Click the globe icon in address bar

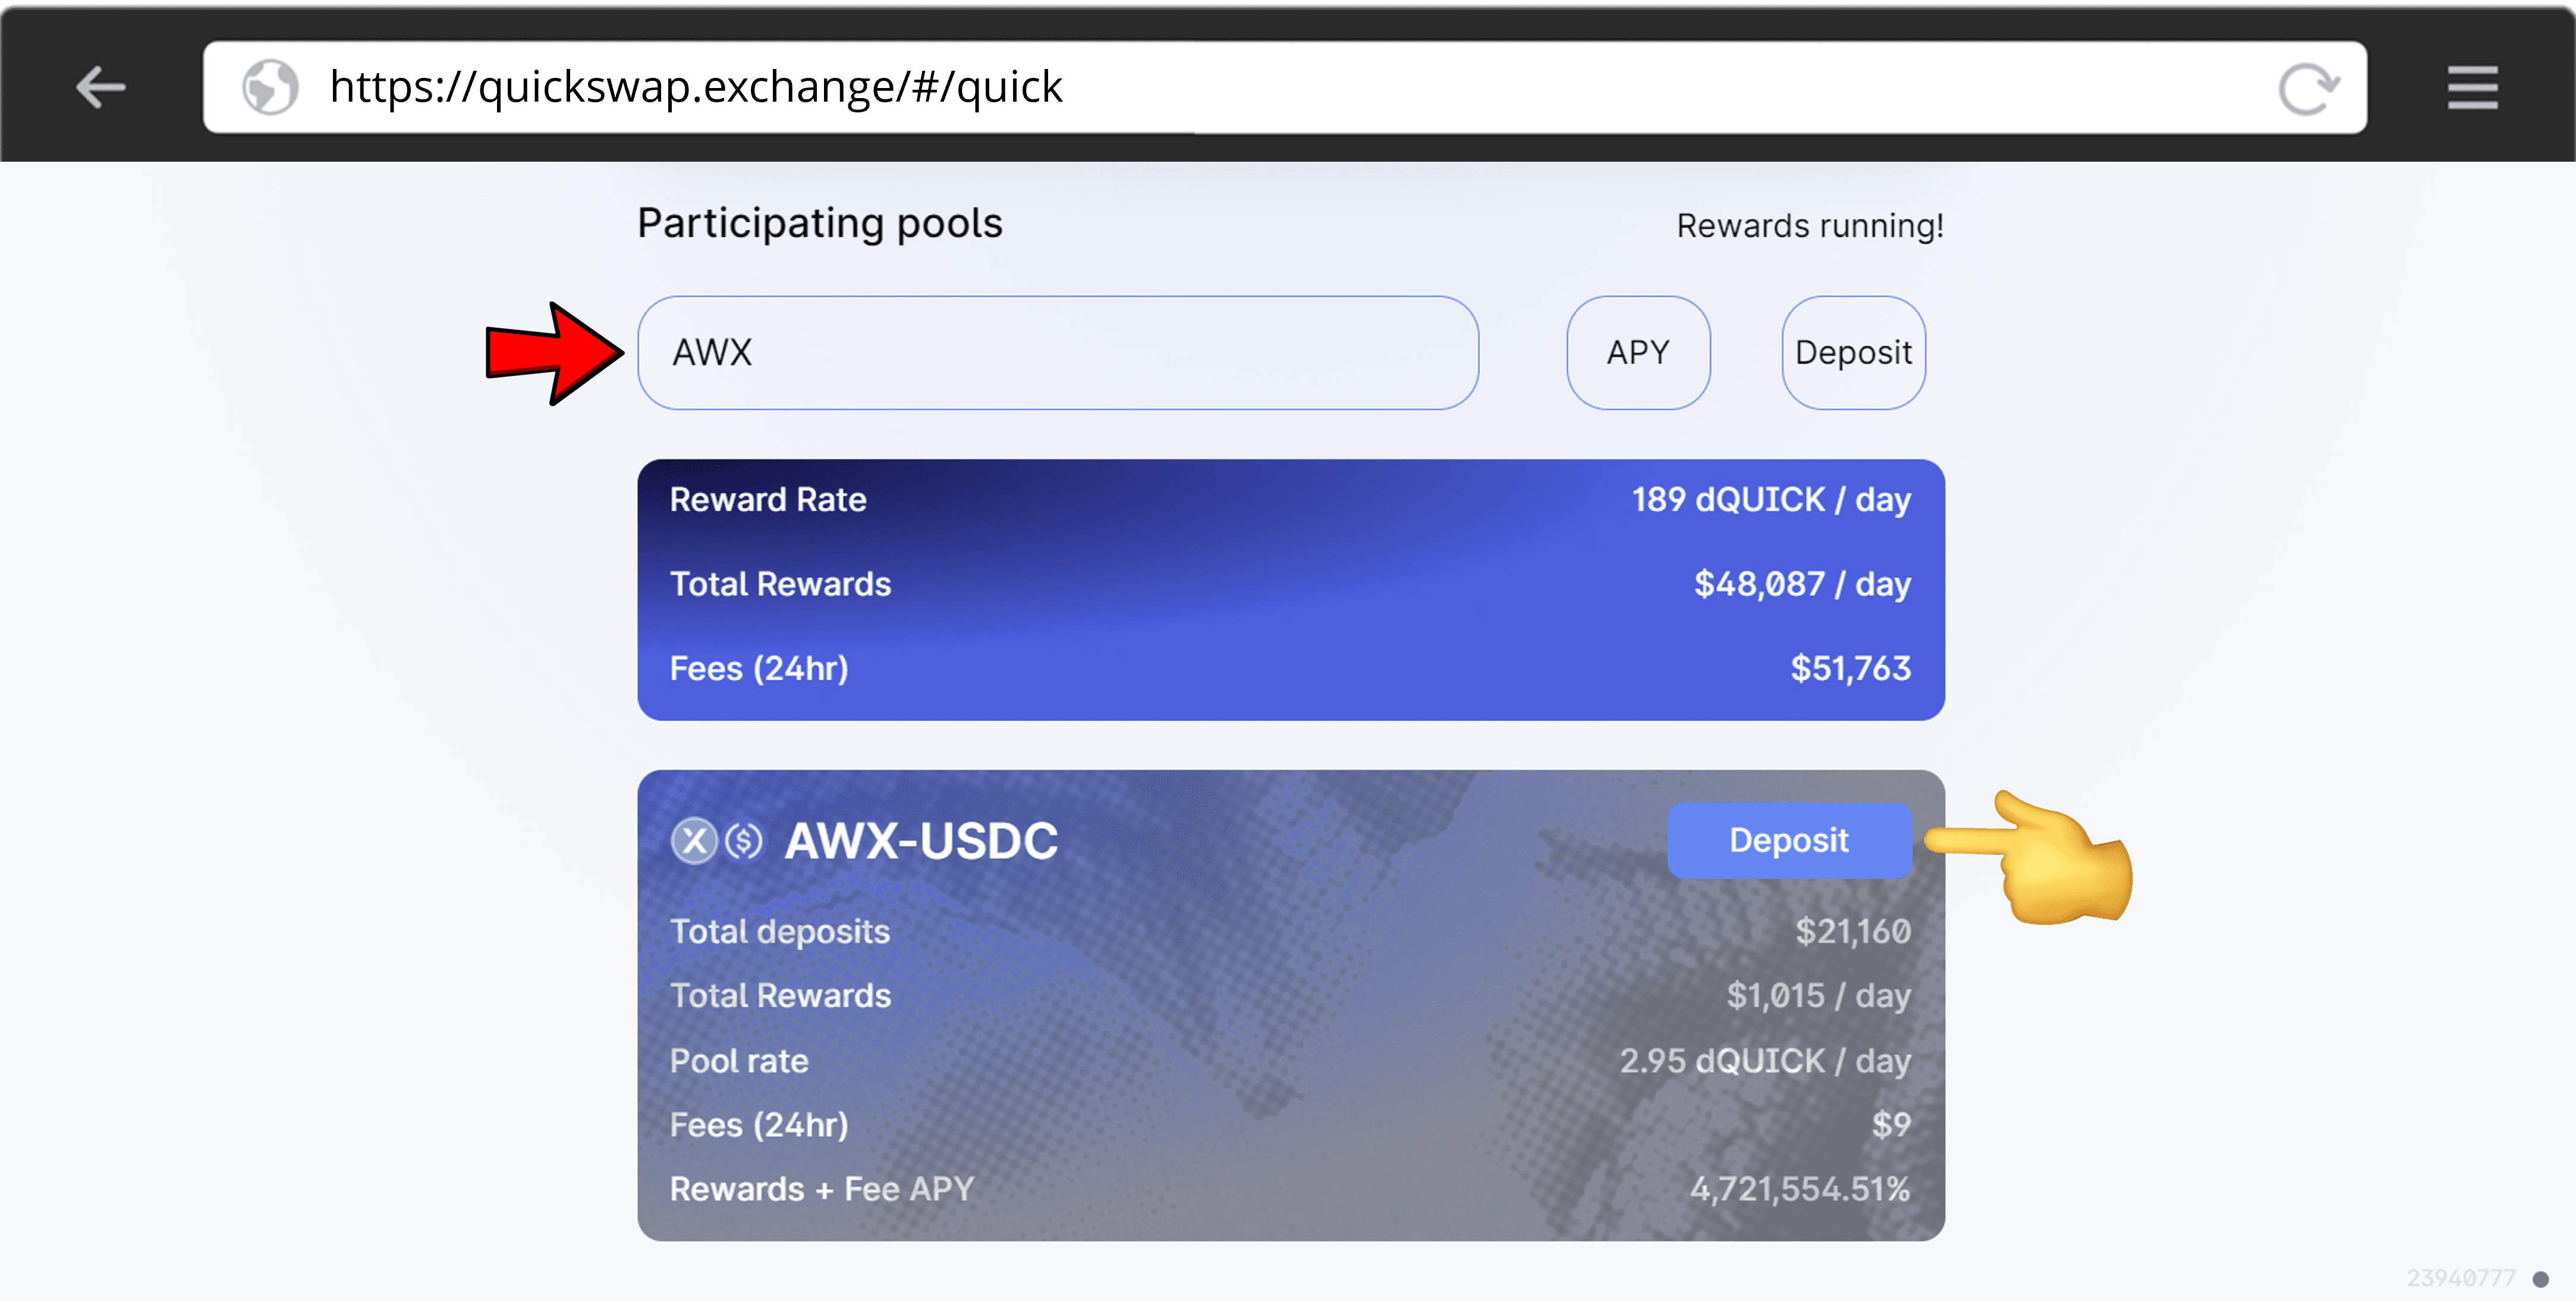pos(270,87)
